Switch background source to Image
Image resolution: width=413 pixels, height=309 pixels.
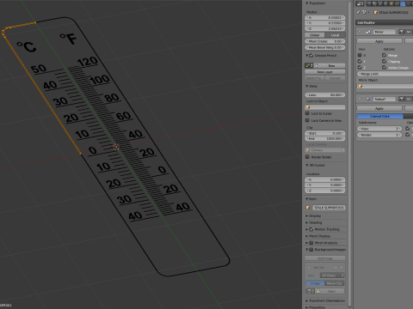point(315,283)
